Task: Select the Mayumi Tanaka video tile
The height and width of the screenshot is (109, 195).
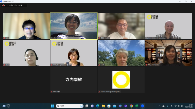Action: coord(168,53)
